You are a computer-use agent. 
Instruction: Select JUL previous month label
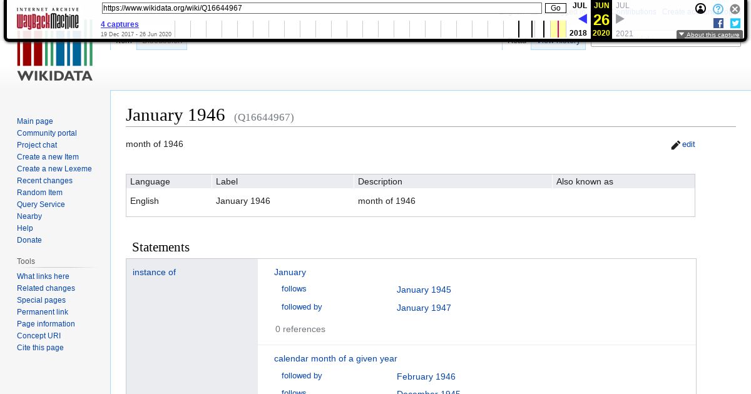pyautogui.click(x=580, y=6)
